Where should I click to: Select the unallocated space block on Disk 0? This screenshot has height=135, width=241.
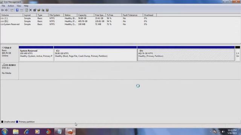(x=238, y=54)
